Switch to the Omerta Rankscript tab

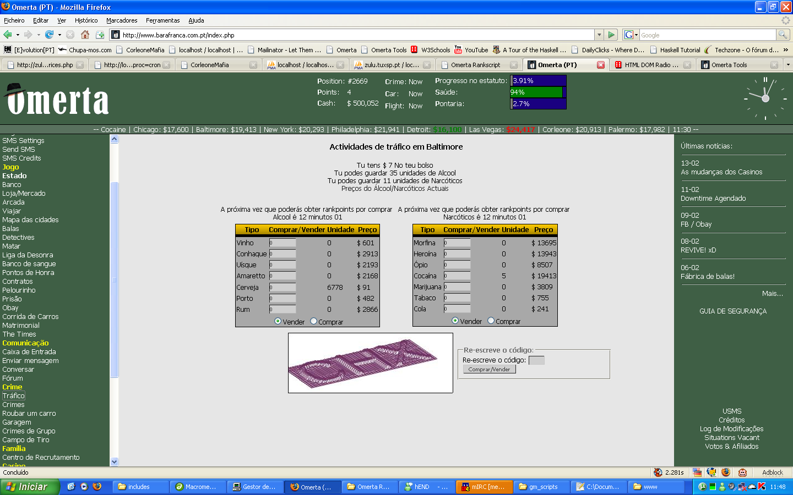point(475,65)
